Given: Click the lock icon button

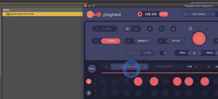Looking at the screenshot, I should coord(173,29).
